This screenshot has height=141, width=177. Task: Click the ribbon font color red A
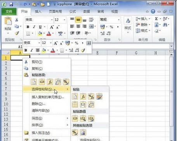(x=49, y=33)
